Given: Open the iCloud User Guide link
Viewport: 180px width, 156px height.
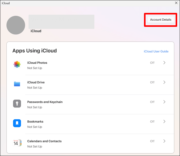Looking at the screenshot, I should [x=156, y=51].
